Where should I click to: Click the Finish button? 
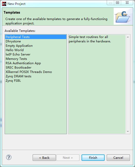click(93, 158)
